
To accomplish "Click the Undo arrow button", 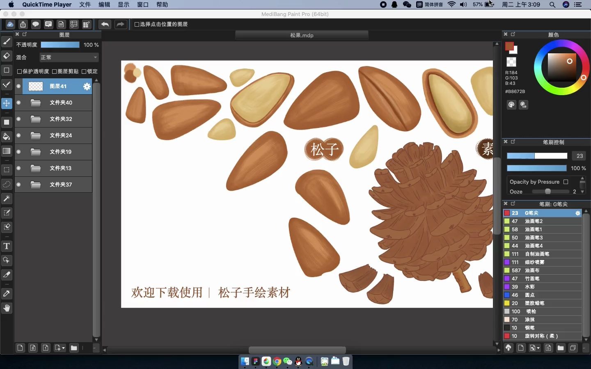I will tap(105, 24).
